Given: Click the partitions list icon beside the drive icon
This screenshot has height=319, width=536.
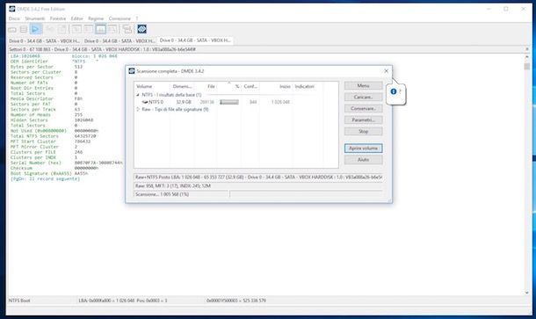Looking at the screenshot, I should coord(23,29).
